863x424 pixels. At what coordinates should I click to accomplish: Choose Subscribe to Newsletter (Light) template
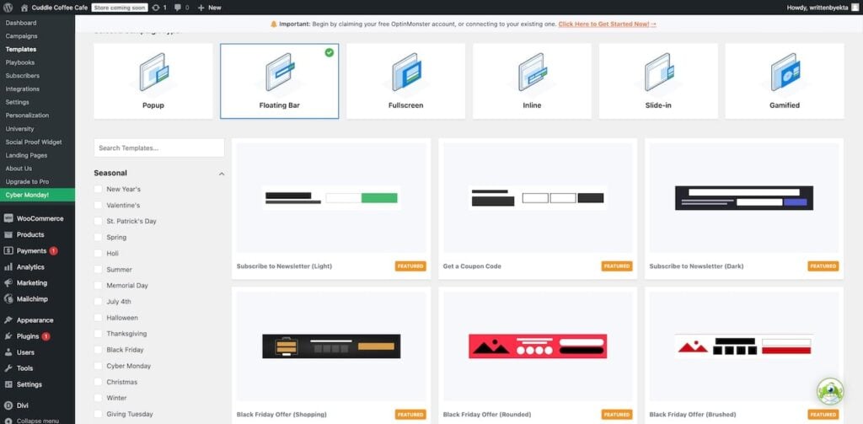coord(331,208)
